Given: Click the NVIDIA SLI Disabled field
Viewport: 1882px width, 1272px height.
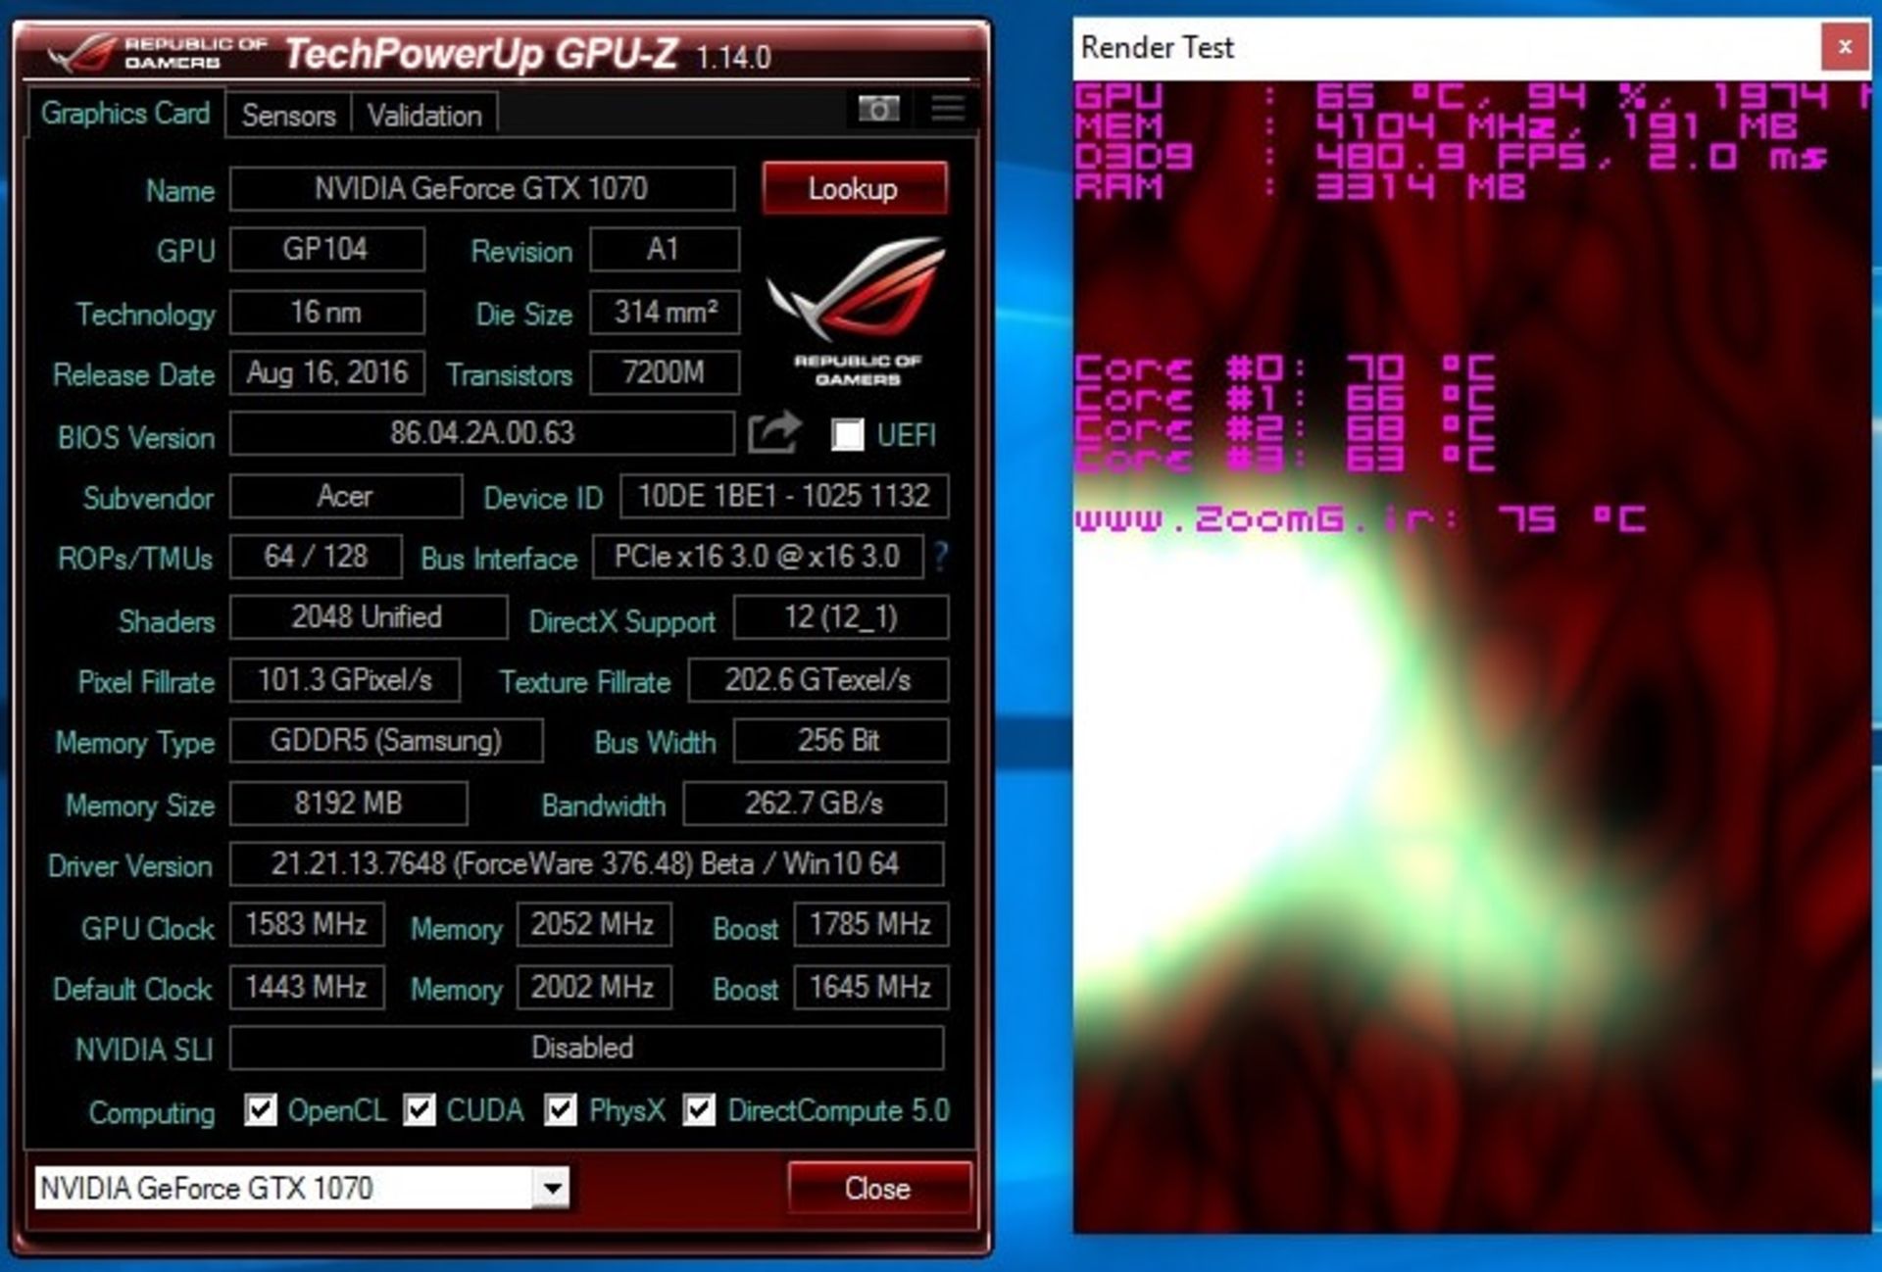Looking at the screenshot, I should click(x=586, y=1049).
